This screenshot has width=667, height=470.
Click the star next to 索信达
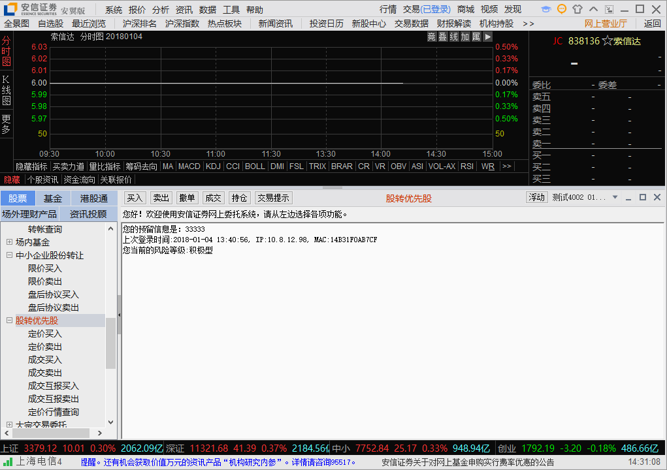[x=607, y=40]
